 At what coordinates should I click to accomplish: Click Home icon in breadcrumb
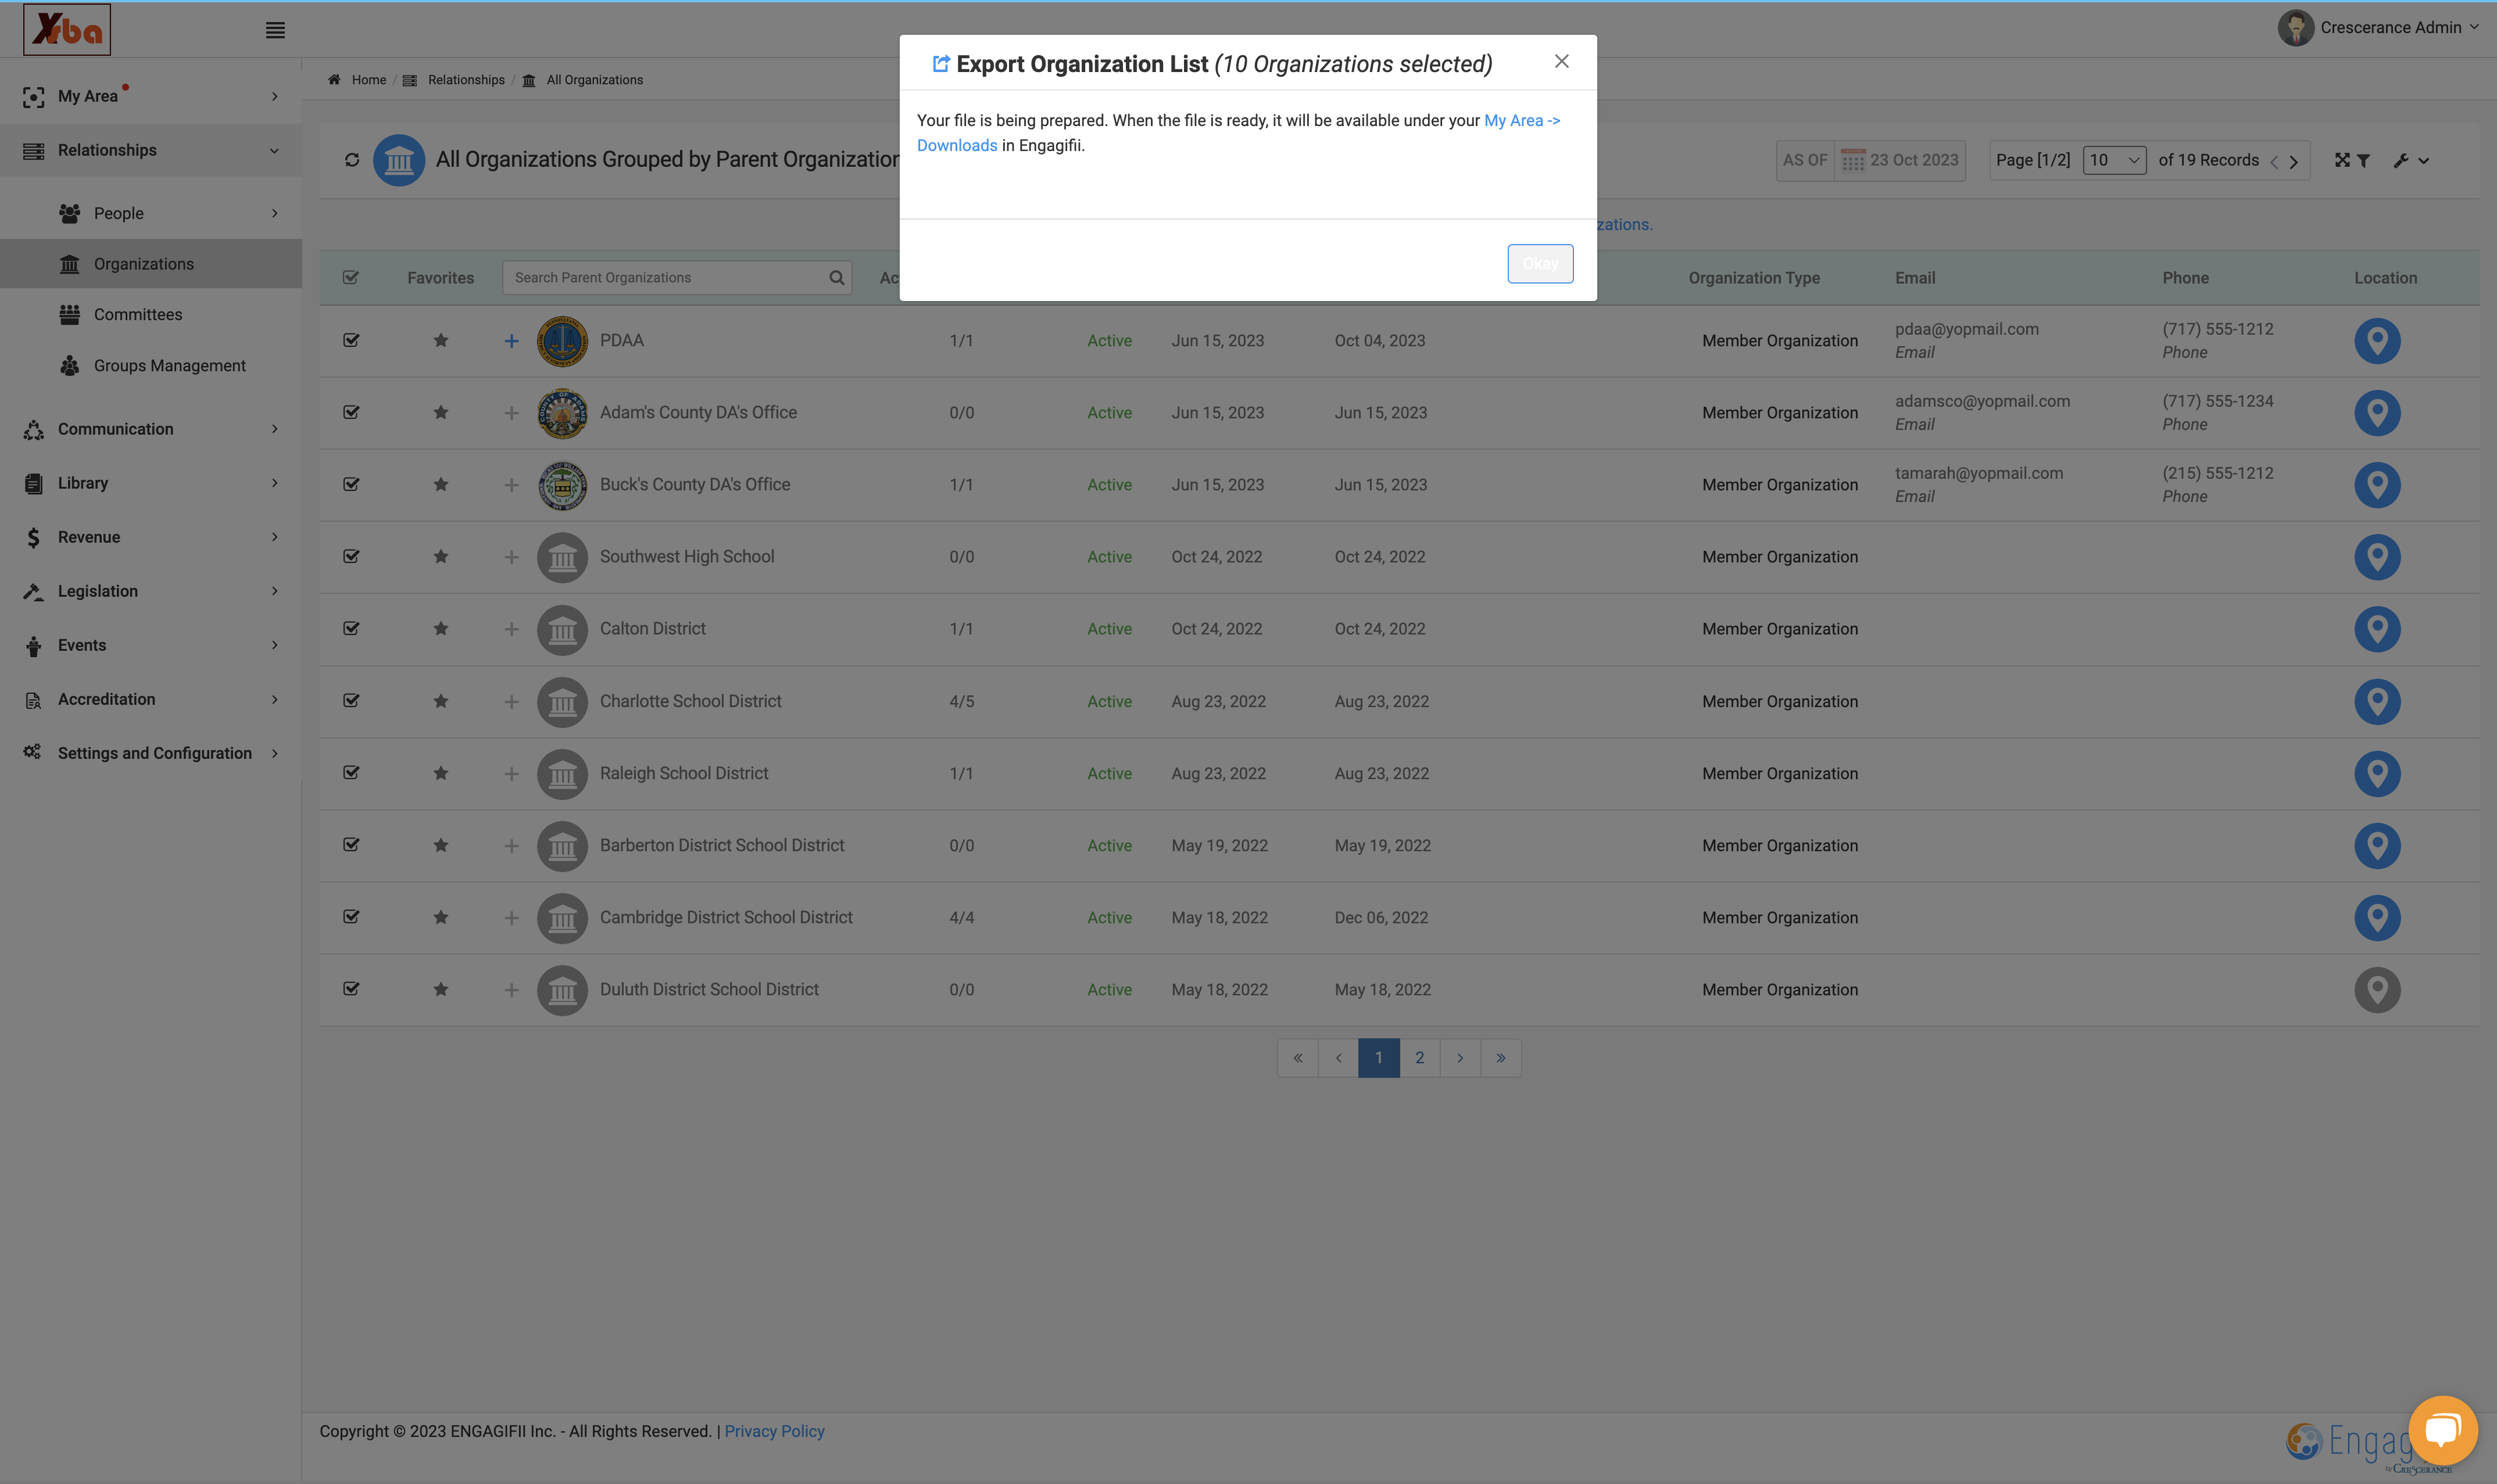coord(334,80)
